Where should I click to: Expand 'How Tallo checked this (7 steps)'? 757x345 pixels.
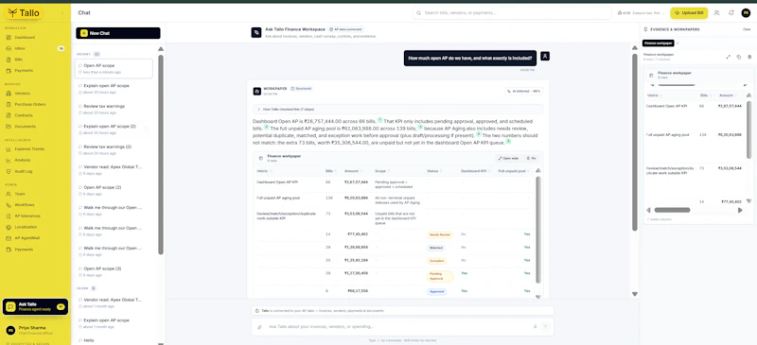[397, 109]
